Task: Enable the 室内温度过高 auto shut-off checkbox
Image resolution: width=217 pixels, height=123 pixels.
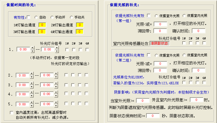Action: point(11,113)
